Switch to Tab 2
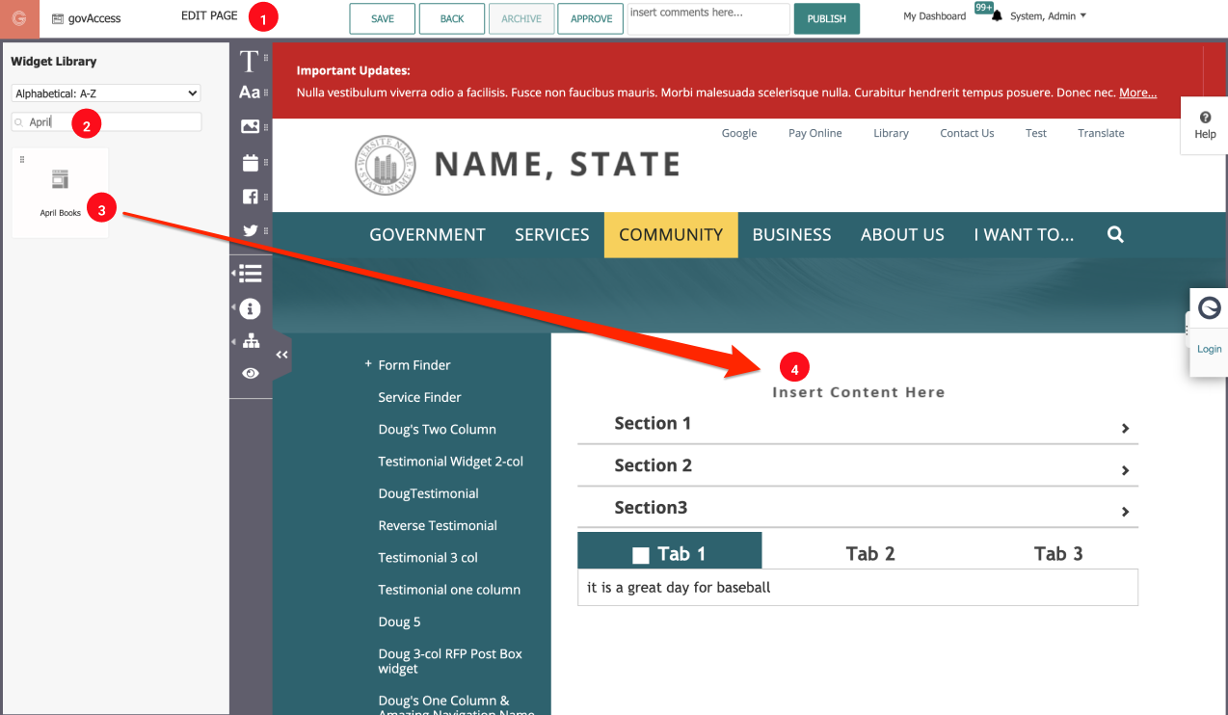The image size is (1228, 715). click(869, 553)
